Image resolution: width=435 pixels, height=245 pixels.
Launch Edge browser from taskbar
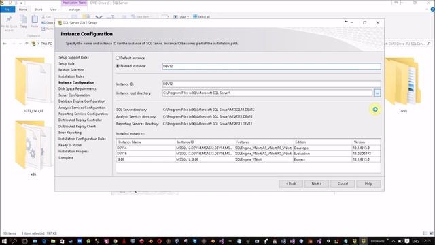[43, 241]
